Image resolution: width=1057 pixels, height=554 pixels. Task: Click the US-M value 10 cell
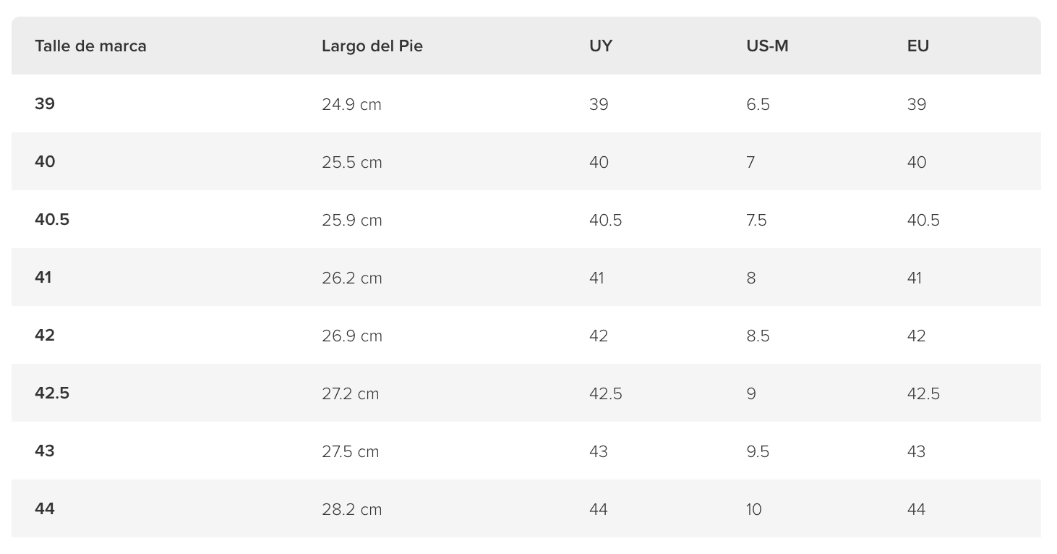[754, 510]
